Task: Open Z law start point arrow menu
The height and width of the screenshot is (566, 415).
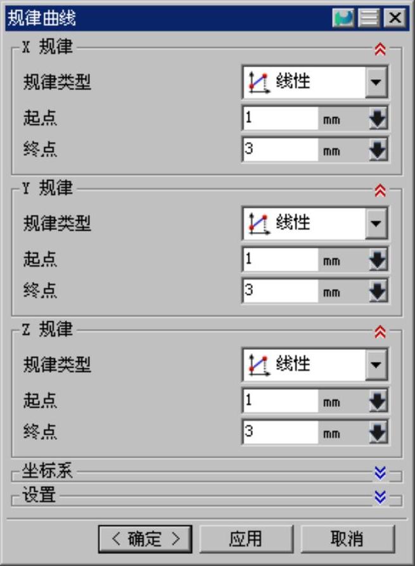Action: click(378, 401)
